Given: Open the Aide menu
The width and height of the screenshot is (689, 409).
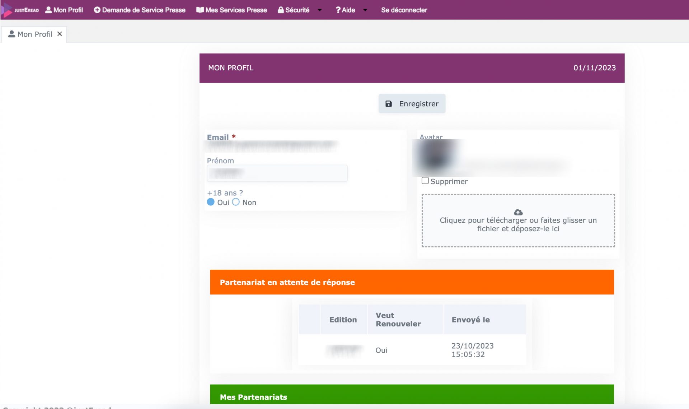Looking at the screenshot, I should point(345,10).
